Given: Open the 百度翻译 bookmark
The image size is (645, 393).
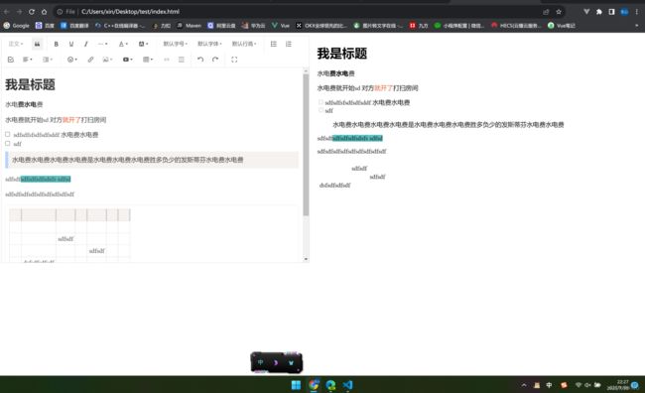Looking at the screenshot, I should pyautogui.click(x=74, y=26).
